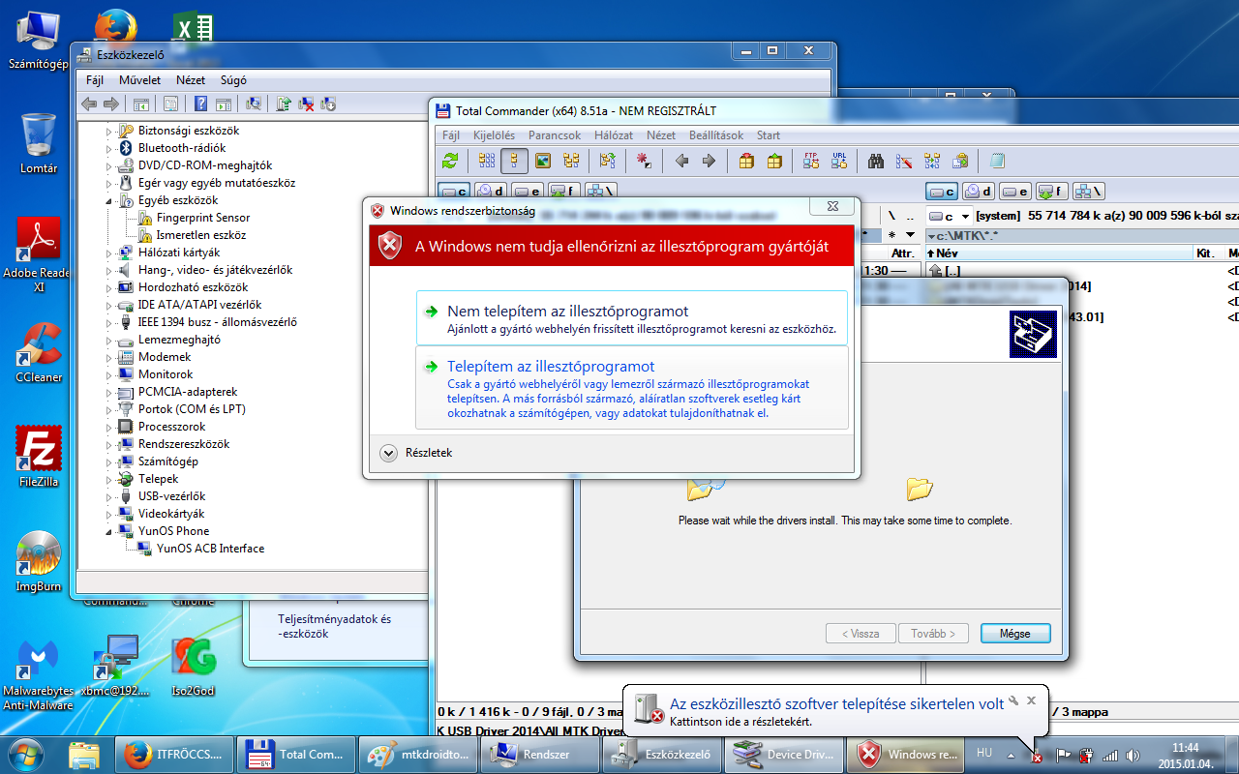This screenshot has width=1239, height=774.
Task: Toggle brief view mode in Total Commander
Action: 486,161
